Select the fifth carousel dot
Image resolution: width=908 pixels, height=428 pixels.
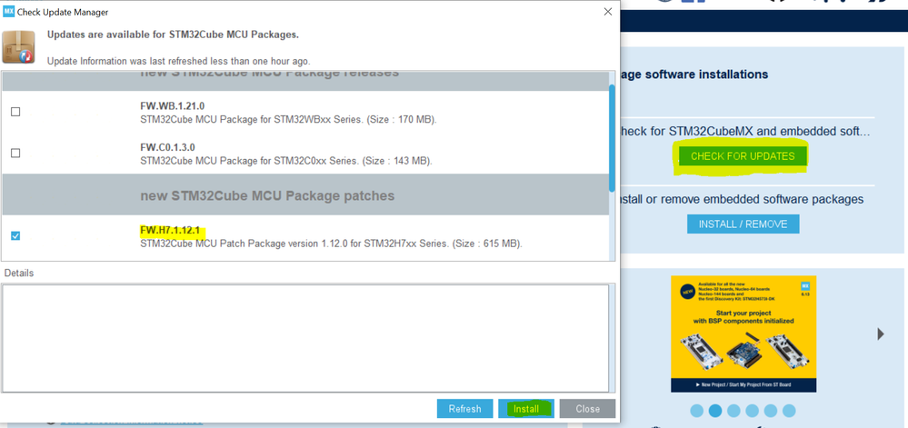(x=771, y=411)
